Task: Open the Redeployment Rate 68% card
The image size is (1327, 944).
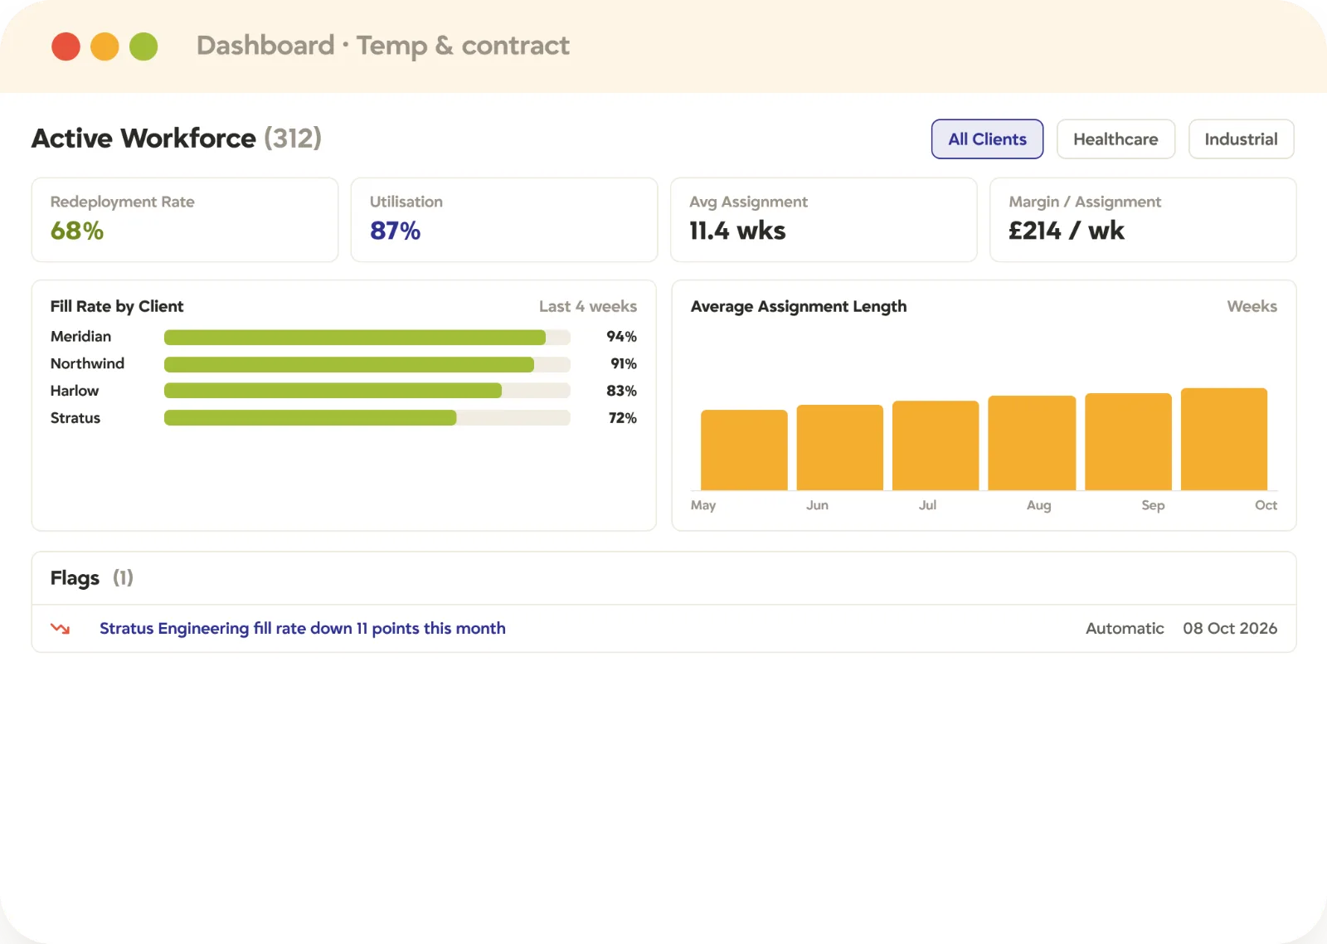Action: (185, 220)
